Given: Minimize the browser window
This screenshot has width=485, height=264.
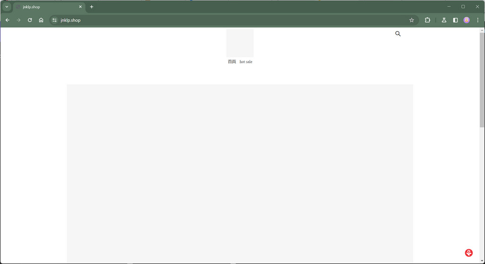Looking at the screenshot, I should point(449,7).
